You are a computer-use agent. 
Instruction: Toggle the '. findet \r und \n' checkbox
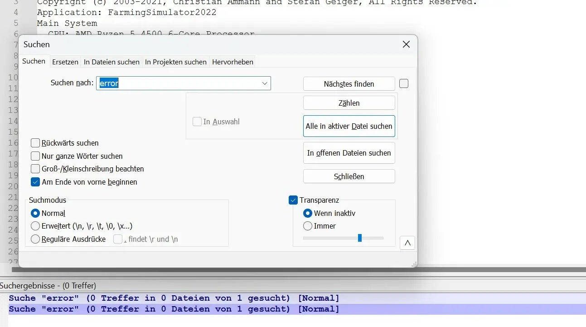click(118, 239)
